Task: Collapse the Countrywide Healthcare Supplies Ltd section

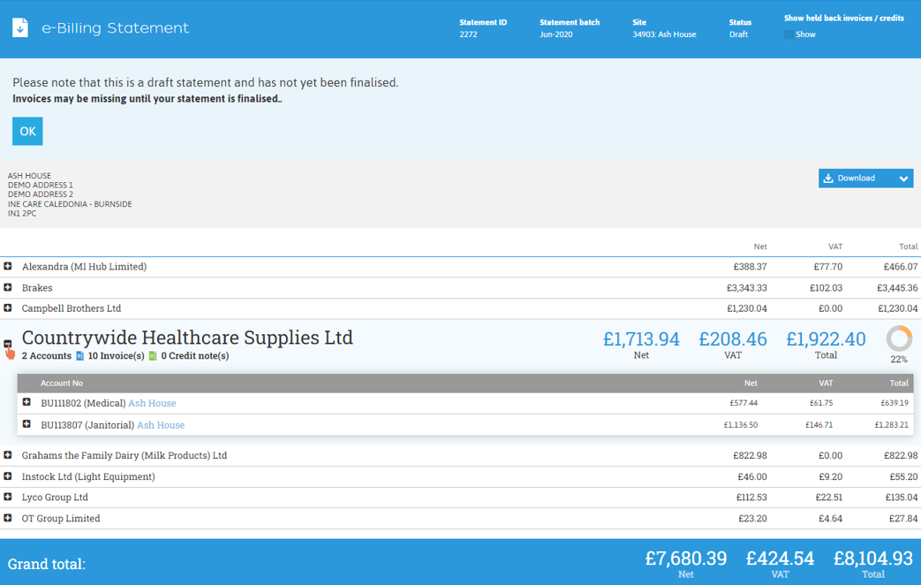Action: pos(8,344)
